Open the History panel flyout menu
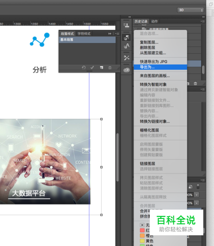Image resolution: width=214 pixels, height=246 pixels. (202, 21)
